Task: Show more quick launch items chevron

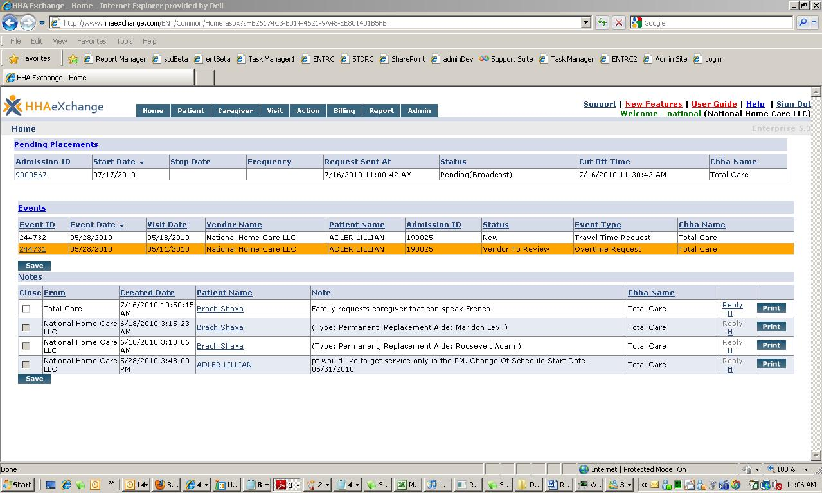Action: pyautogui.click(x=111, y=483)
